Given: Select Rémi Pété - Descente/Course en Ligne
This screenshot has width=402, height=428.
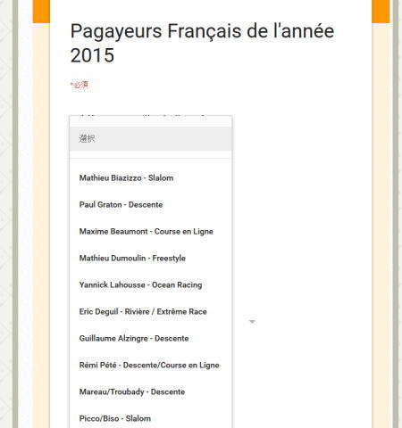Looking at the screenshot, I should [151, 365].
